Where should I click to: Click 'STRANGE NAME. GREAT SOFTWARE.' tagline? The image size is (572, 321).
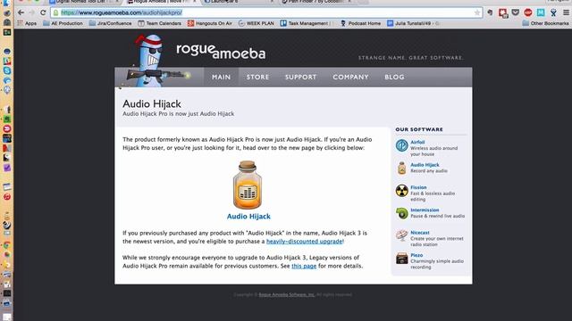tap(411, 58)
